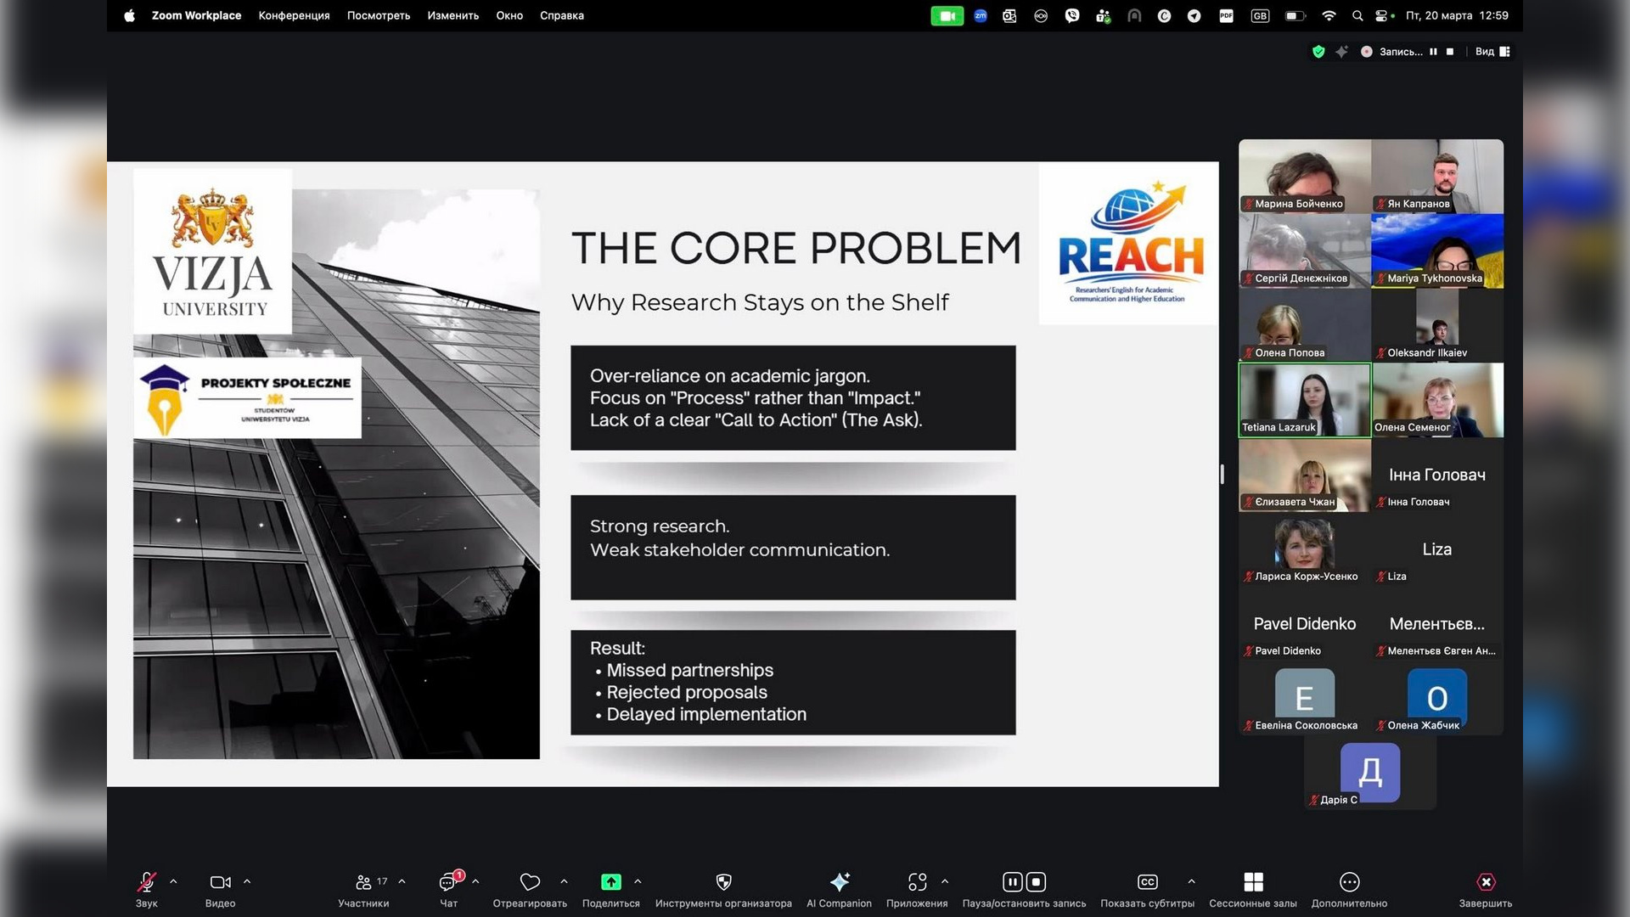Click the green Поделиться share screen icon
Image resolution: width=1630 pixels, height=917 pixels.
click(610, 883)
